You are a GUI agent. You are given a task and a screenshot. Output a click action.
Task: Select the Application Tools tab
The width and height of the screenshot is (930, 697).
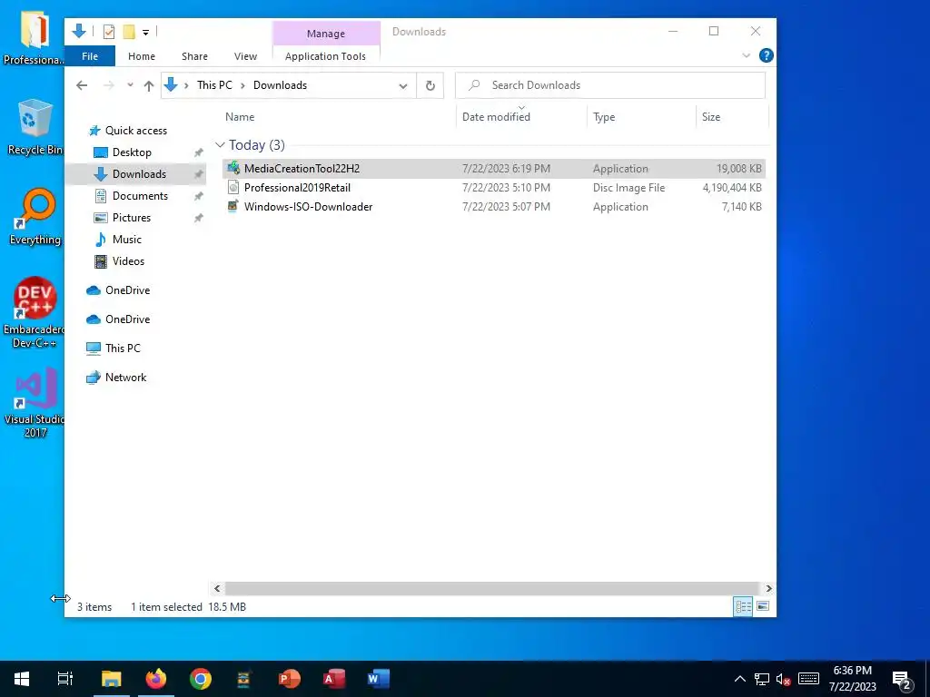point(326,56)
